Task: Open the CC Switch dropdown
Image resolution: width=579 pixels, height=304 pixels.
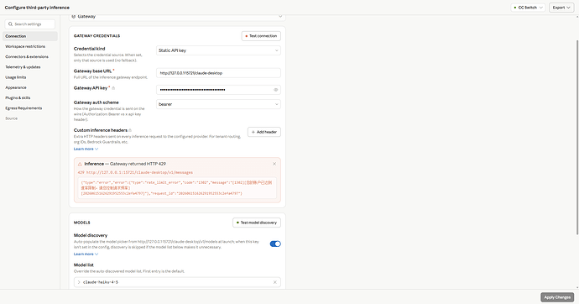Action: [x=528, y=8]
